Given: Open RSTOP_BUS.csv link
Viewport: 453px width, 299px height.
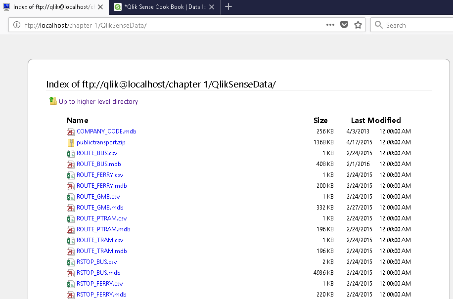Looking at the screenshot, I should click(96, 262).
